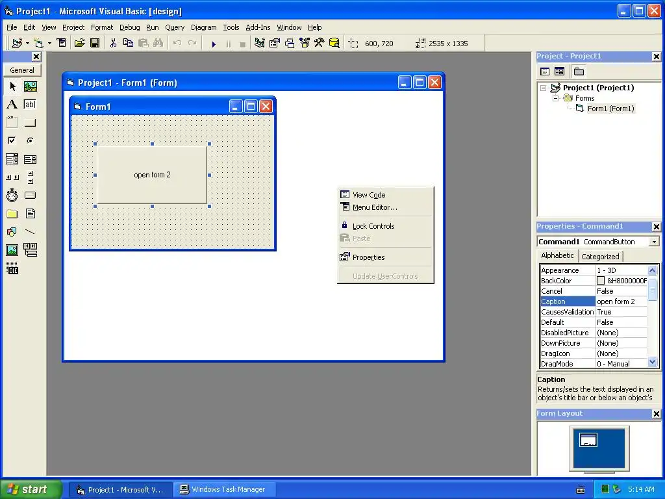Click the Caption value 'open form 2'

tap(621, 301)
